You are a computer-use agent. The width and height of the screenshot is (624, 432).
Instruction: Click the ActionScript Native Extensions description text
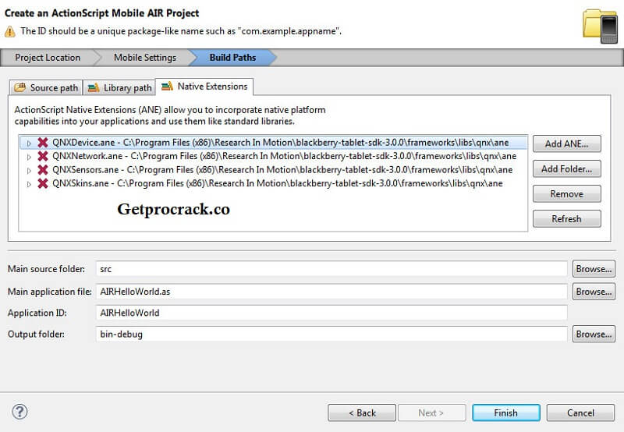pyautogui.click(x=170, y=115)
